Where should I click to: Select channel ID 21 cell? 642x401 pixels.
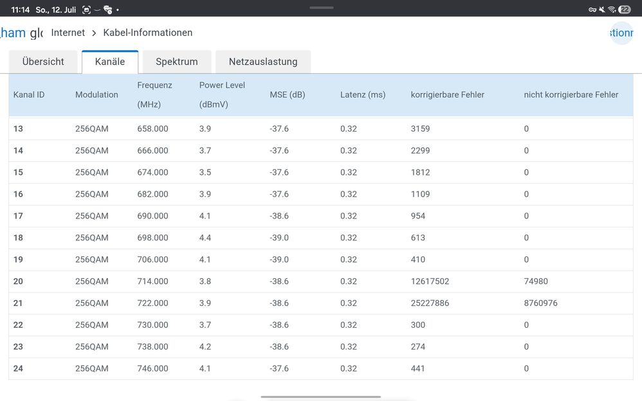[x=18, y=303]
